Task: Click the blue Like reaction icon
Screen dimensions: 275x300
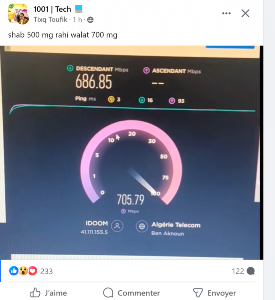Action: [x=14, y=271]
